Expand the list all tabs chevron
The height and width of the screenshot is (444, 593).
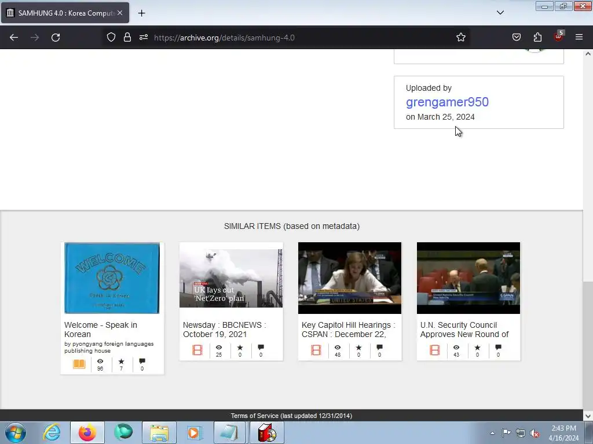[500, 13]
